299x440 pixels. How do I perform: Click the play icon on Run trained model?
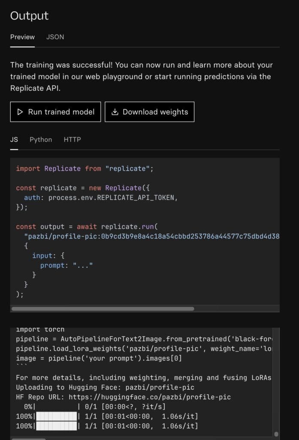pyautogui.click(x=20, y=112)
